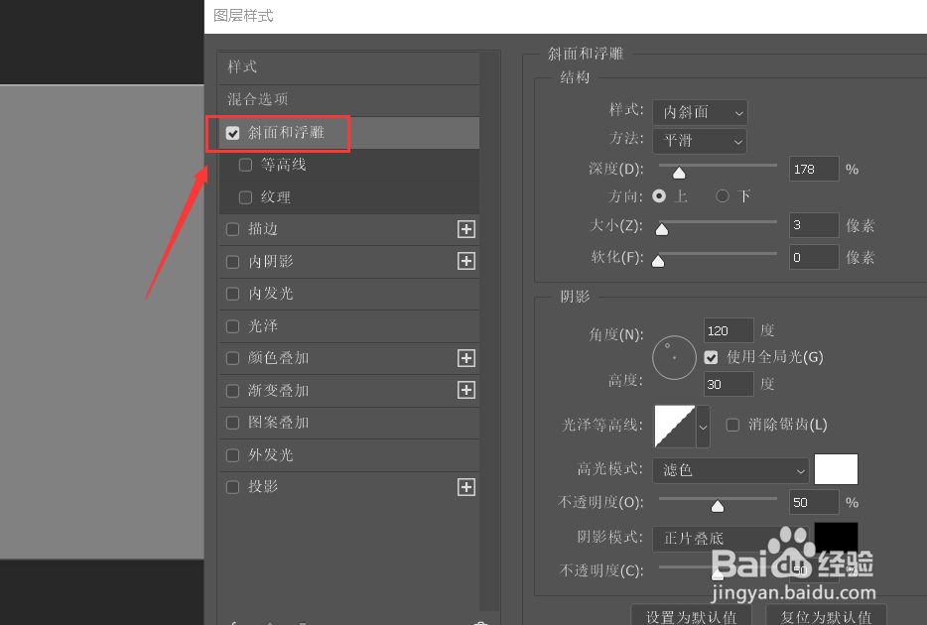Select the 光泽 row label
This screenshot has height=625, width=927.
pyautogui.click(x=263, y=326)
